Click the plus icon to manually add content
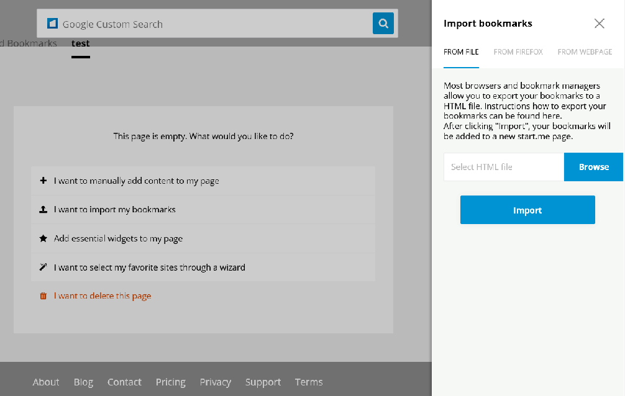The width and height of the screenshot is (625, 396). (x=43, y=181)
